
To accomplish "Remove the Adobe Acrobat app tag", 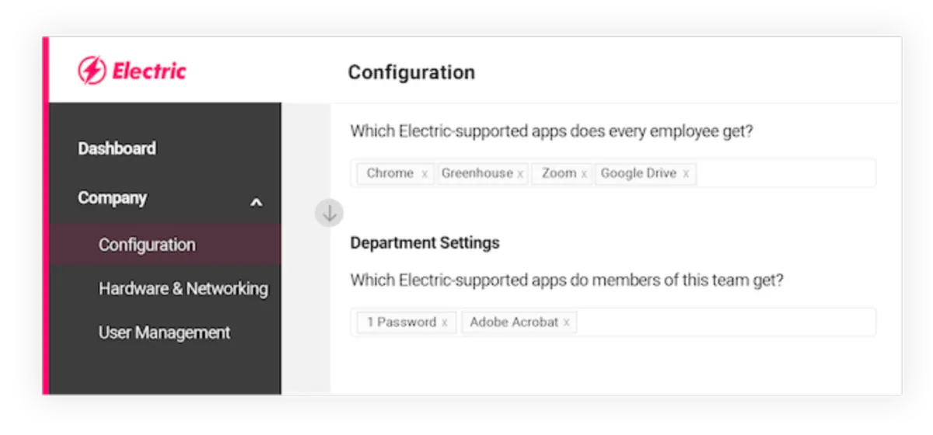I will click(x=567, y=322).
